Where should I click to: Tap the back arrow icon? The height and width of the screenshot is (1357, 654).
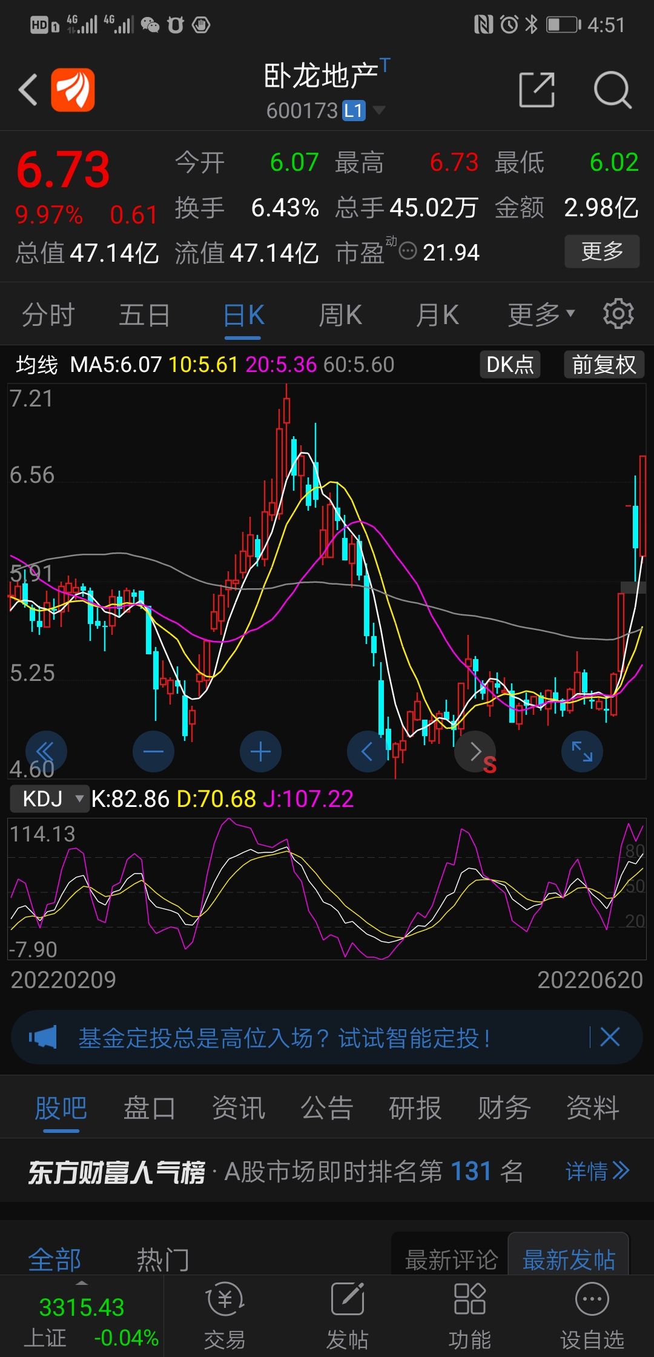point(28,90)
